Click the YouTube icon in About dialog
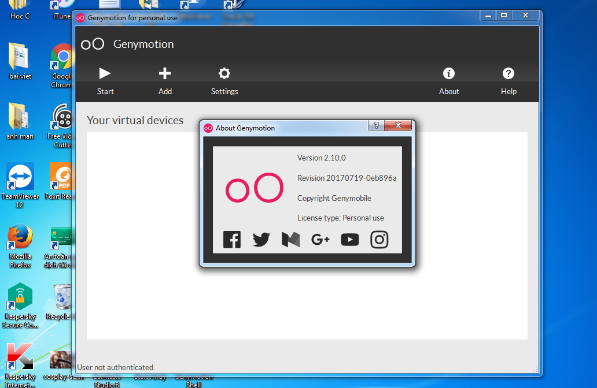The height and width of the screenshot is (388, 597). [349, 239]
